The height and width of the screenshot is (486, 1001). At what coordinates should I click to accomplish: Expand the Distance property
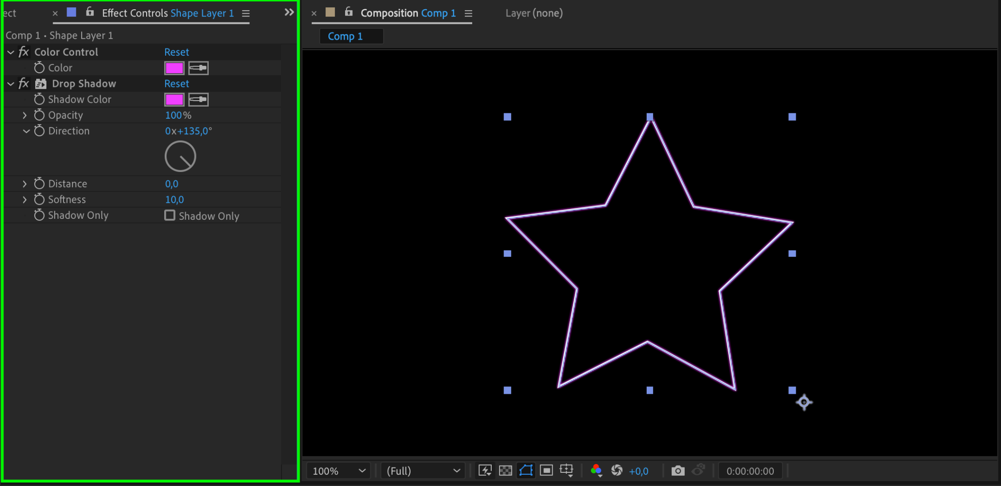(x=24, y=184)
